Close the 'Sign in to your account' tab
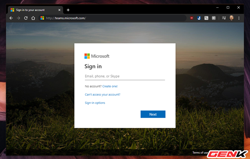 [x=59, y=10]
